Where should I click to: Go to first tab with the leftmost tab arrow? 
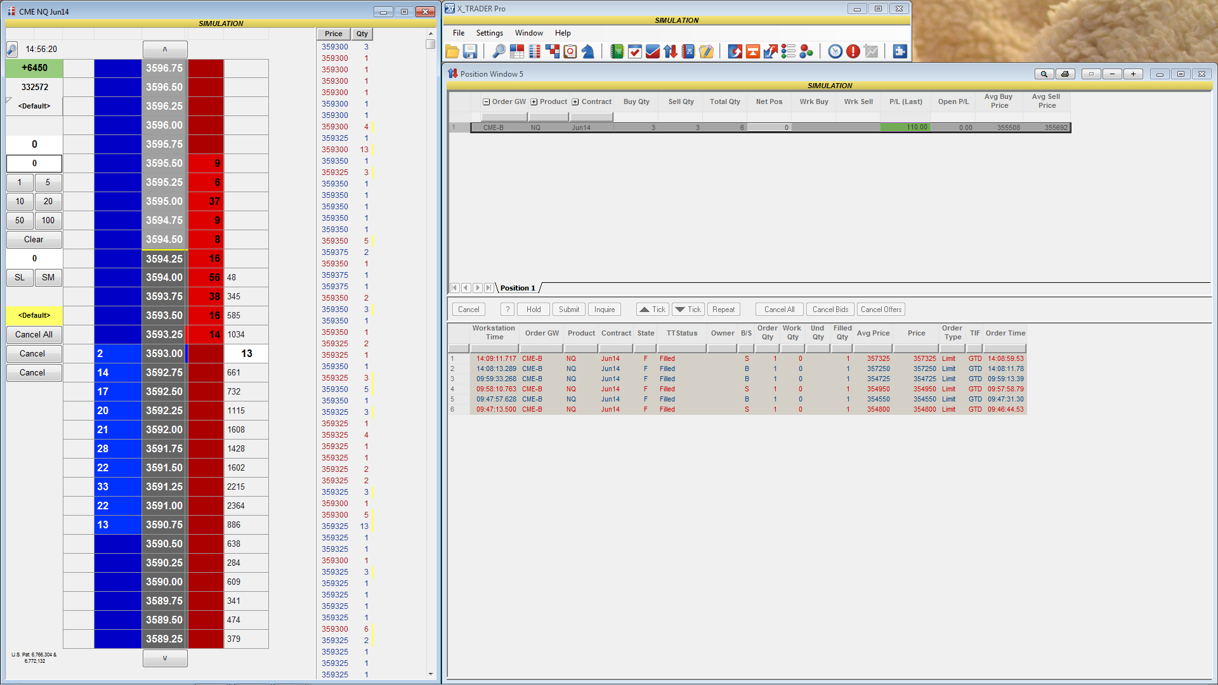click(x=455, y=288)
